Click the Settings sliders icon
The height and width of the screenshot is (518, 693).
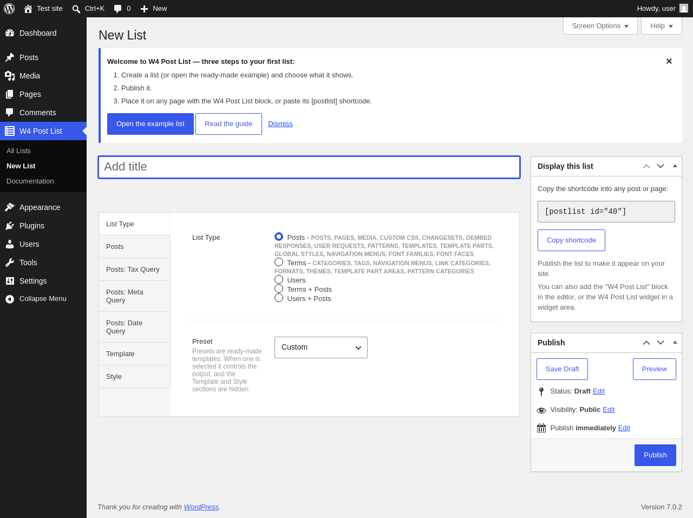(x=10, y=281)
